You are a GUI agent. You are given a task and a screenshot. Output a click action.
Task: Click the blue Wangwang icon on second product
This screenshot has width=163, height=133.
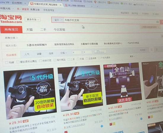coord(102,126)
